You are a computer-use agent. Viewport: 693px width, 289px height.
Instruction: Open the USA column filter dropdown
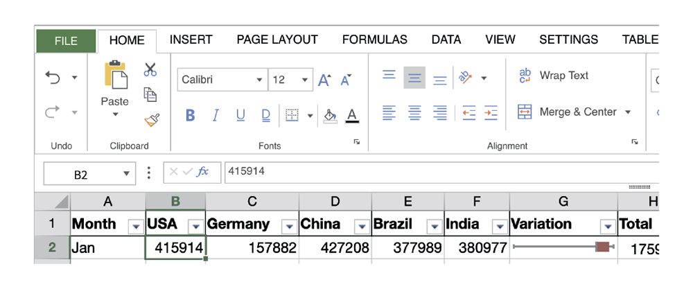[x=195, y=225]
